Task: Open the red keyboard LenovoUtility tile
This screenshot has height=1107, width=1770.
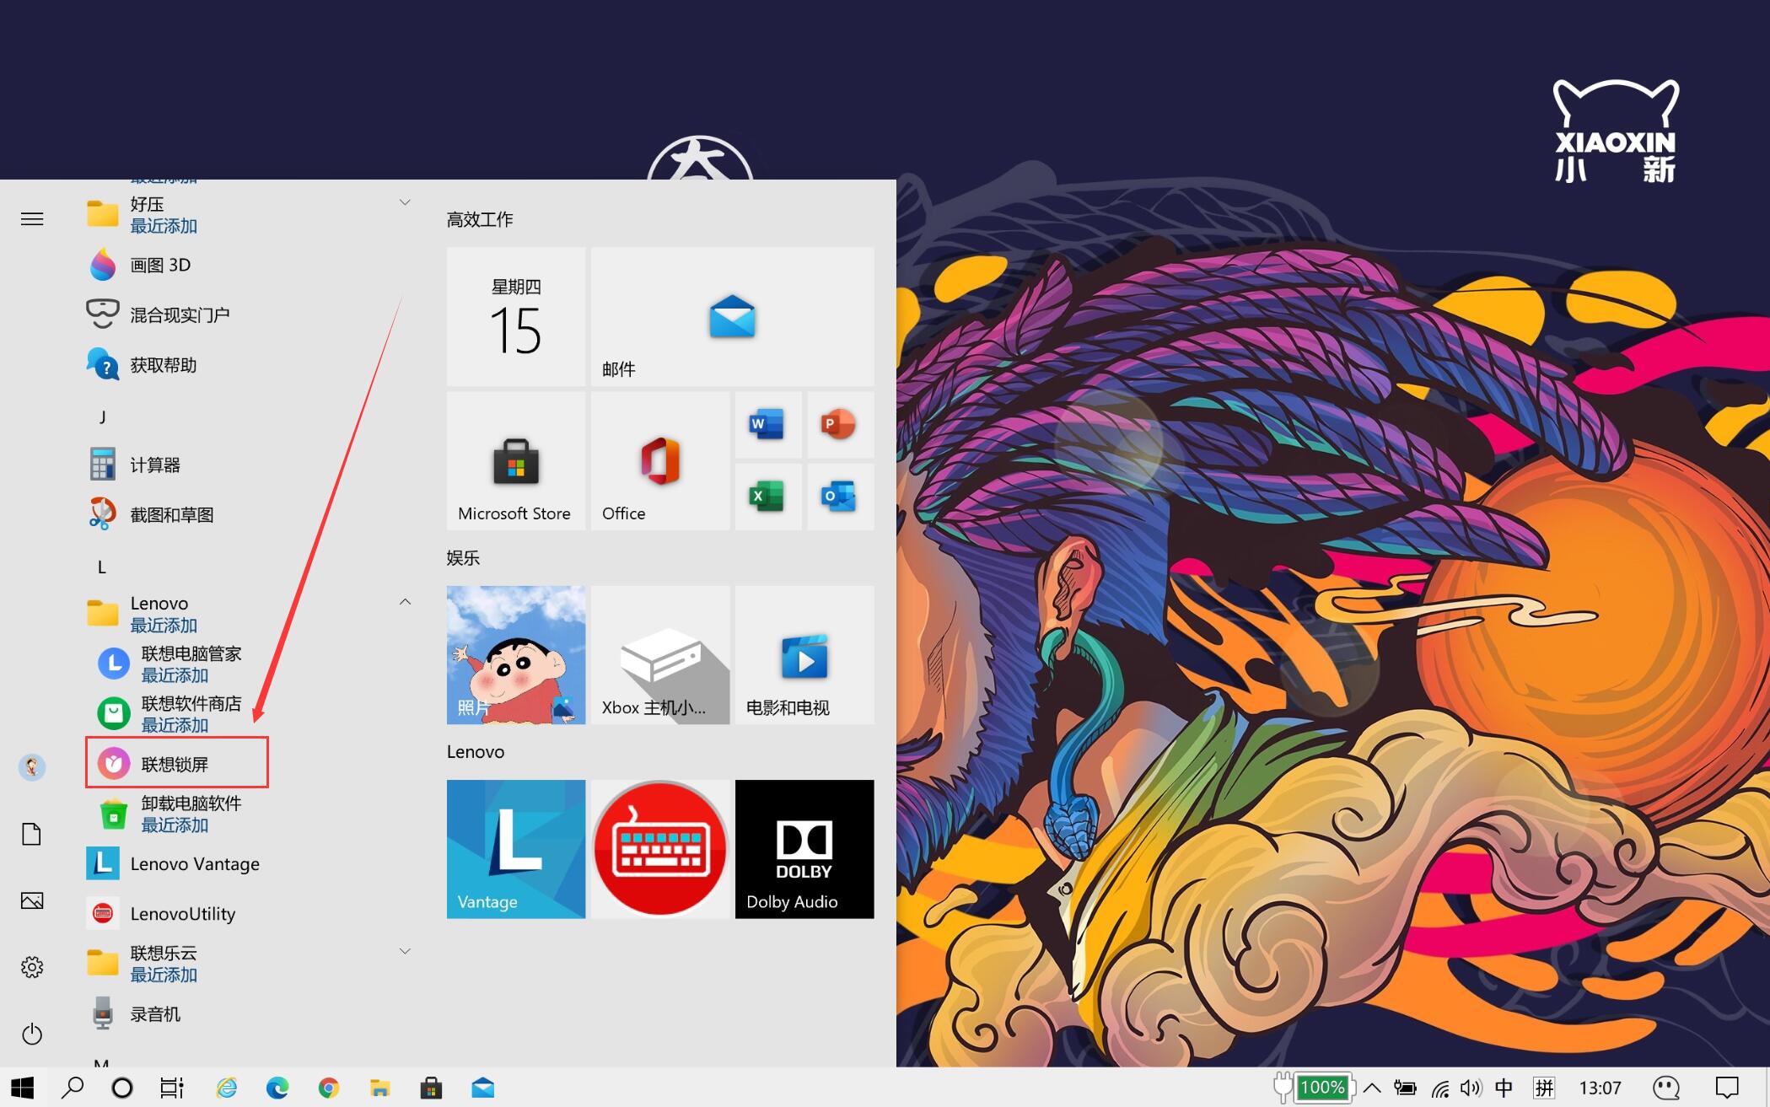Action: (x=660, y=849)
